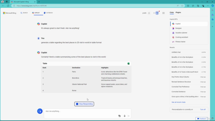Open Revised Sentence Structure chat
The width and height of the screenshot is (215, 121).
(189, 82)
